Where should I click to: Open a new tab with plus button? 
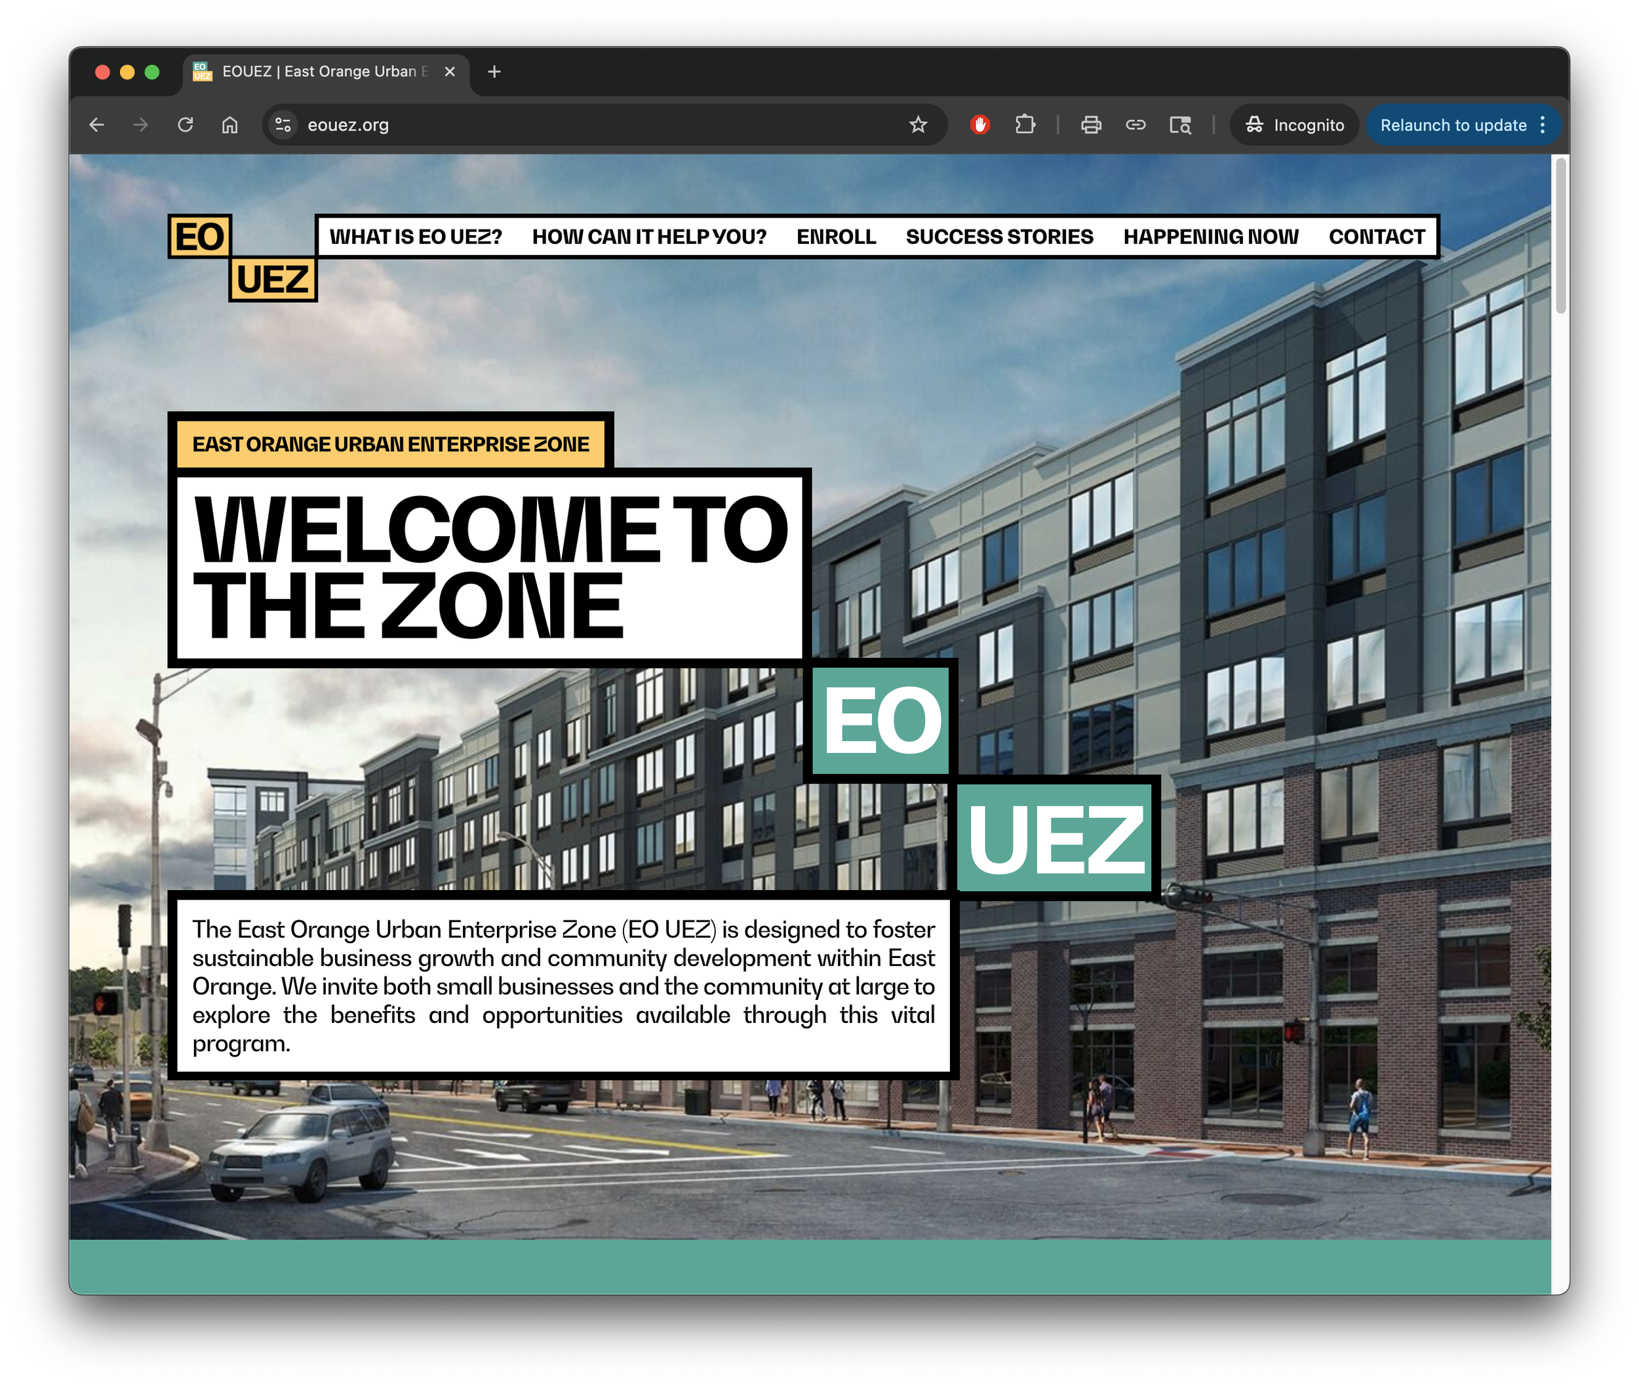(494, 72)
